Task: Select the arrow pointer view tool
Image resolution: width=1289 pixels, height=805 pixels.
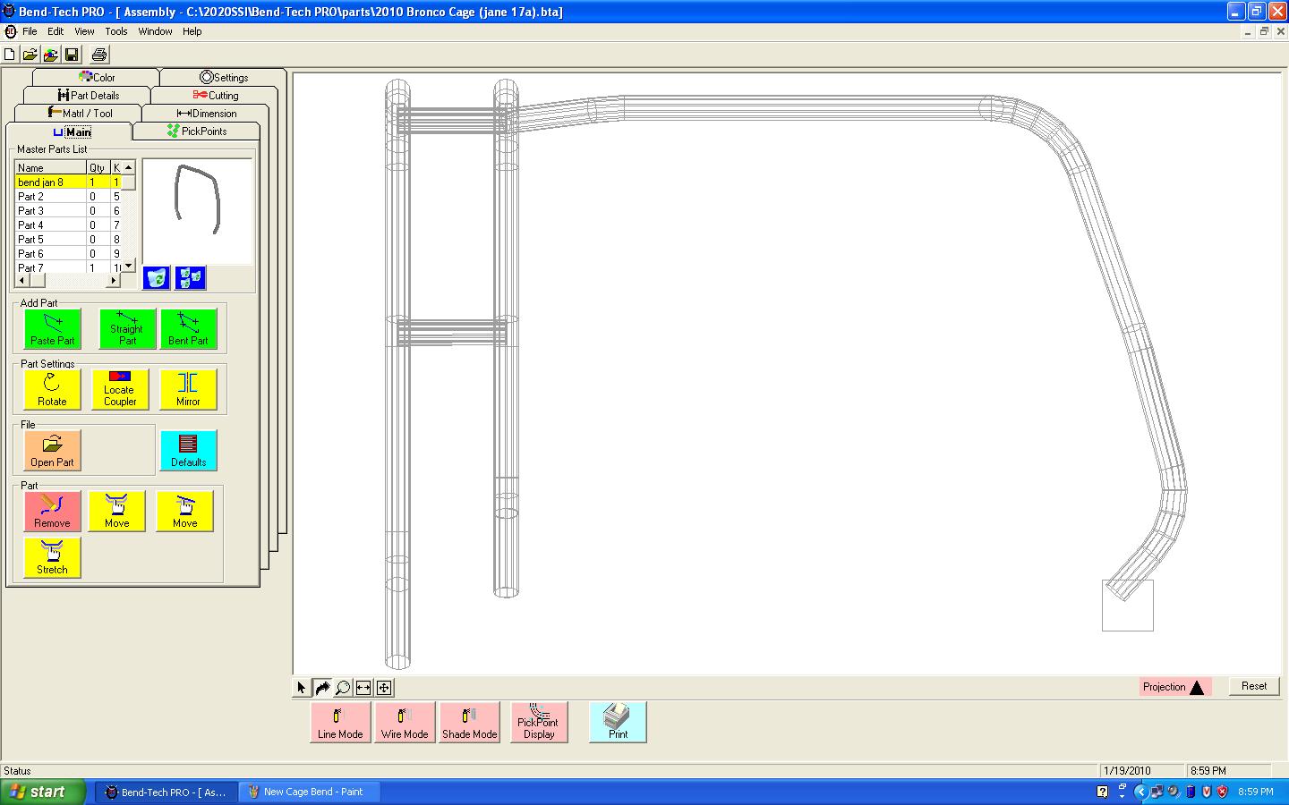Action: pos(302,688)
